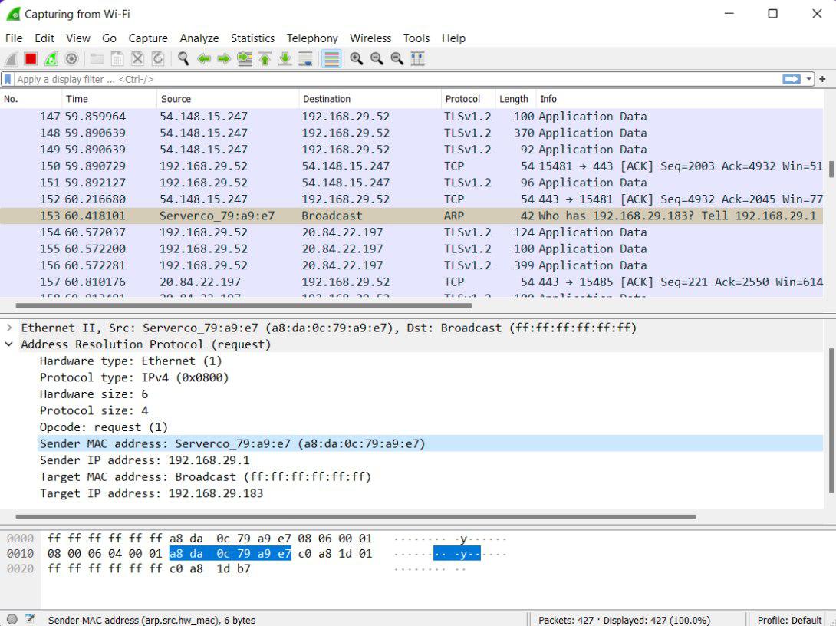
Task: Click the start capture shark fin icon
Action: [11, 58]
